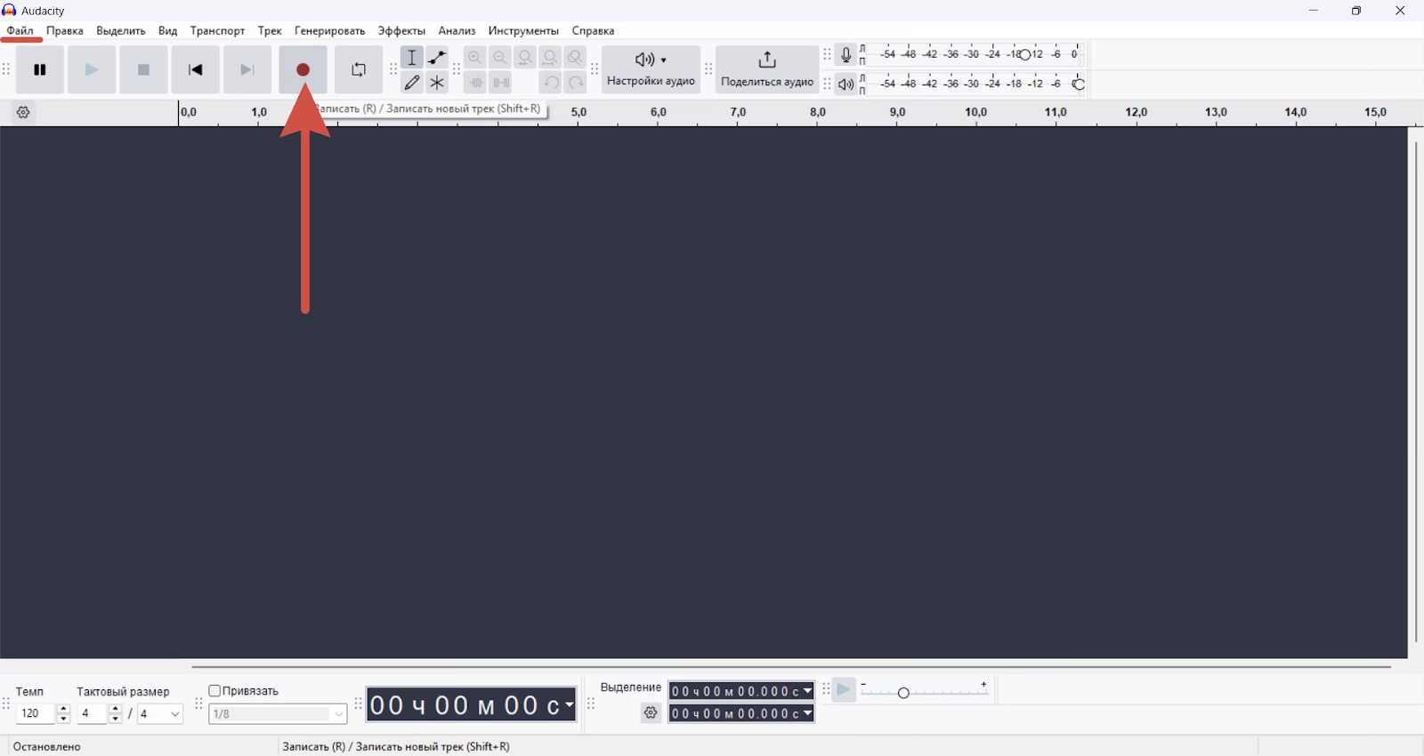1424x756 pixels.
Task: Fit selection to width icon
Action: tap(526, 58)
